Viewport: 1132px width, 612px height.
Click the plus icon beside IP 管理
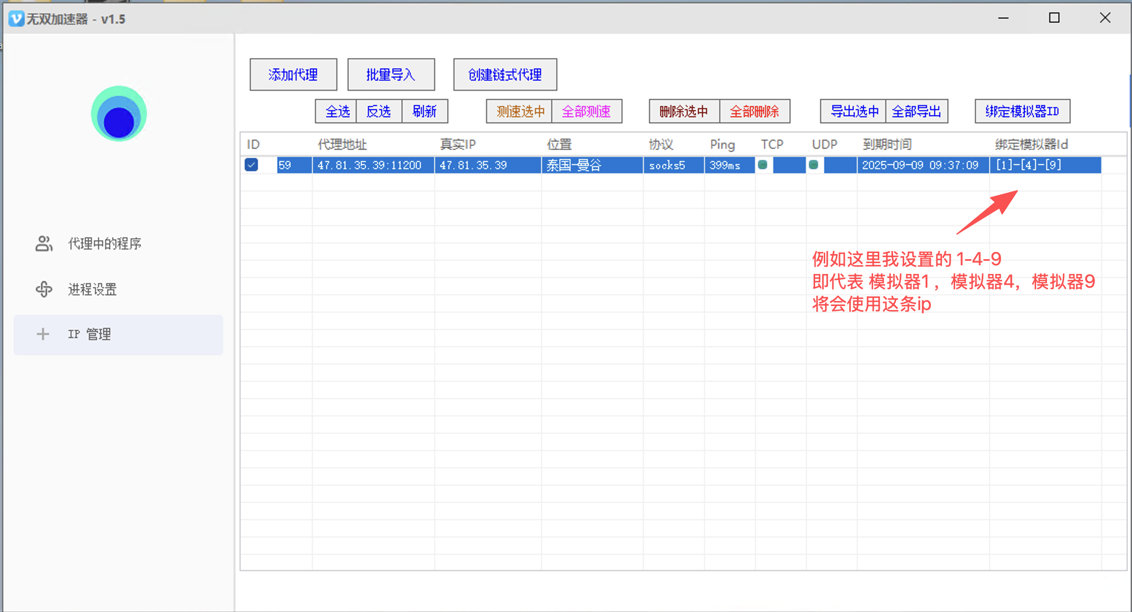click(x=43, y=334)
